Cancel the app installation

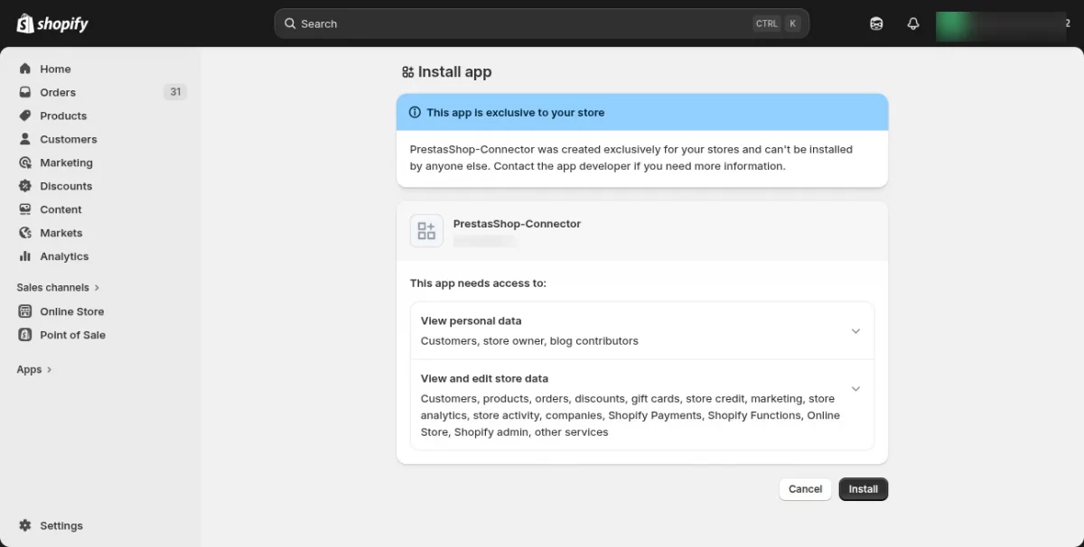click(805, 489)
